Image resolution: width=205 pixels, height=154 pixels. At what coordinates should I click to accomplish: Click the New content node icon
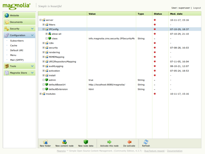coord(64,142)
